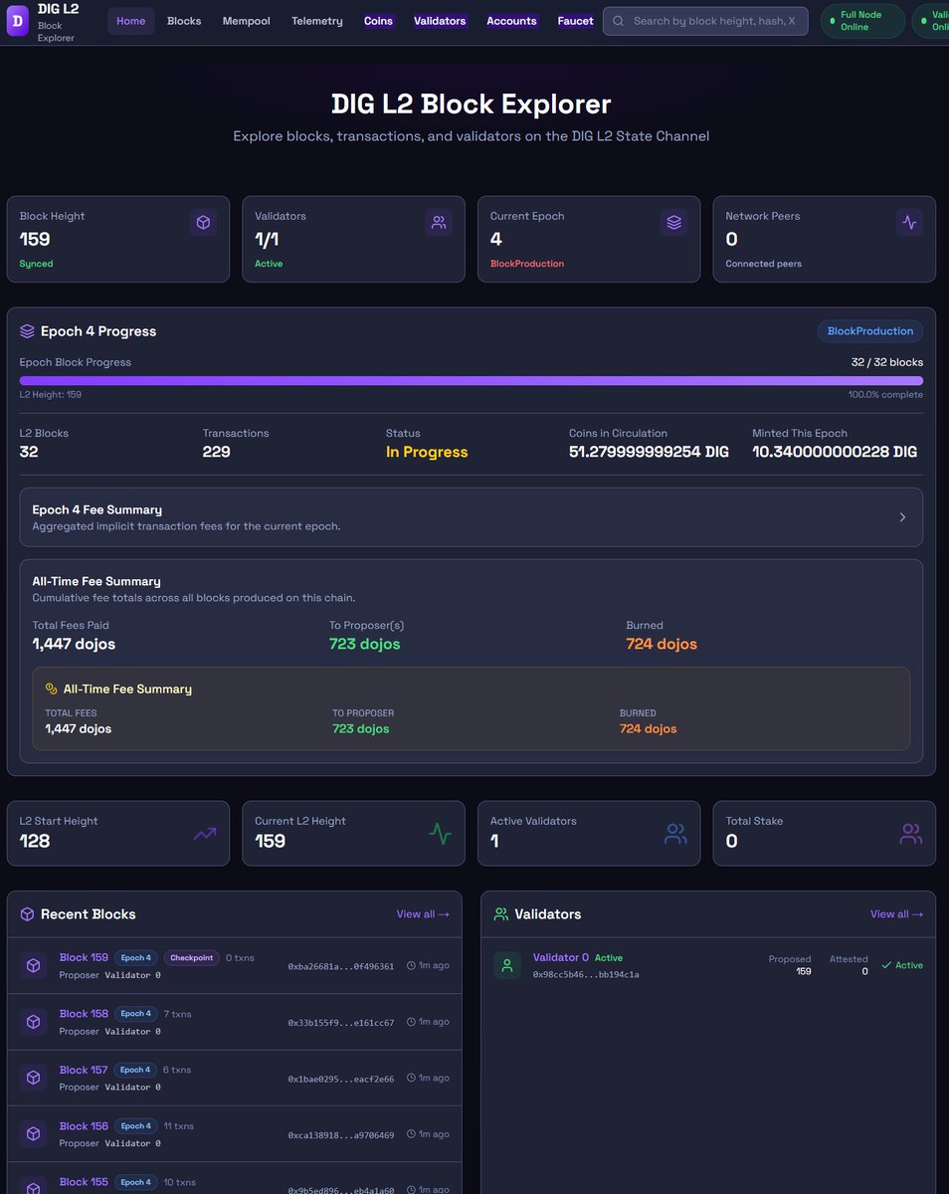This screenshot has height=1194, width=949.
Task: Click View all in Recent Blocks
Action: pos(423,914)
